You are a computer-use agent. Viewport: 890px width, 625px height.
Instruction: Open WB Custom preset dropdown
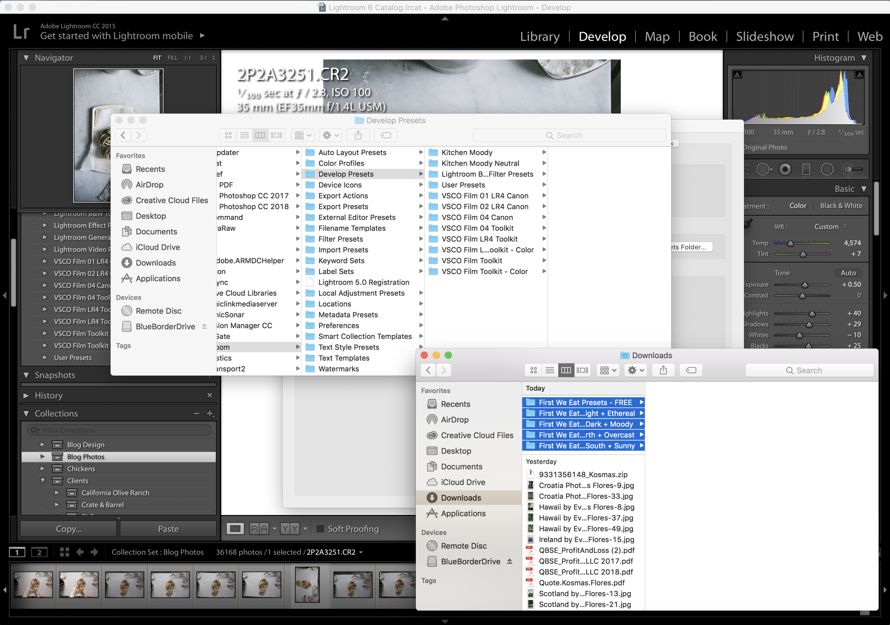(x=830, y=226)
